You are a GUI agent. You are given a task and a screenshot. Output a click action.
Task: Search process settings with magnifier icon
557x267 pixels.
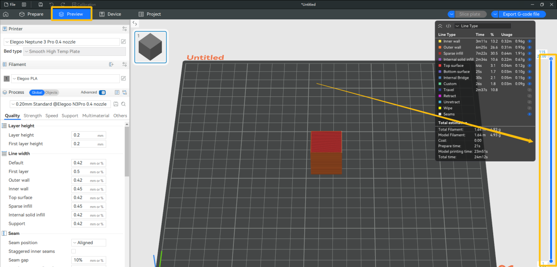(123, 104)
